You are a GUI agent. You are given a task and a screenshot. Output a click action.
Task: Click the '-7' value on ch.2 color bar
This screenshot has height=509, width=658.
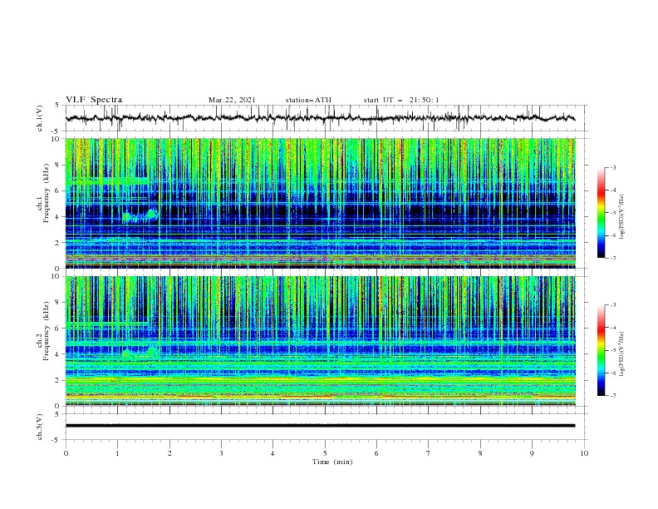(x=612, y=396)
